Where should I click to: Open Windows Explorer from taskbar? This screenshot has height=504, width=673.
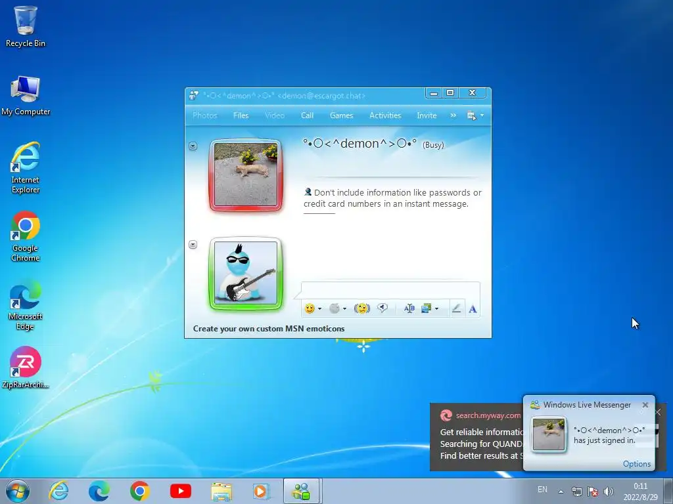point(221,491)
